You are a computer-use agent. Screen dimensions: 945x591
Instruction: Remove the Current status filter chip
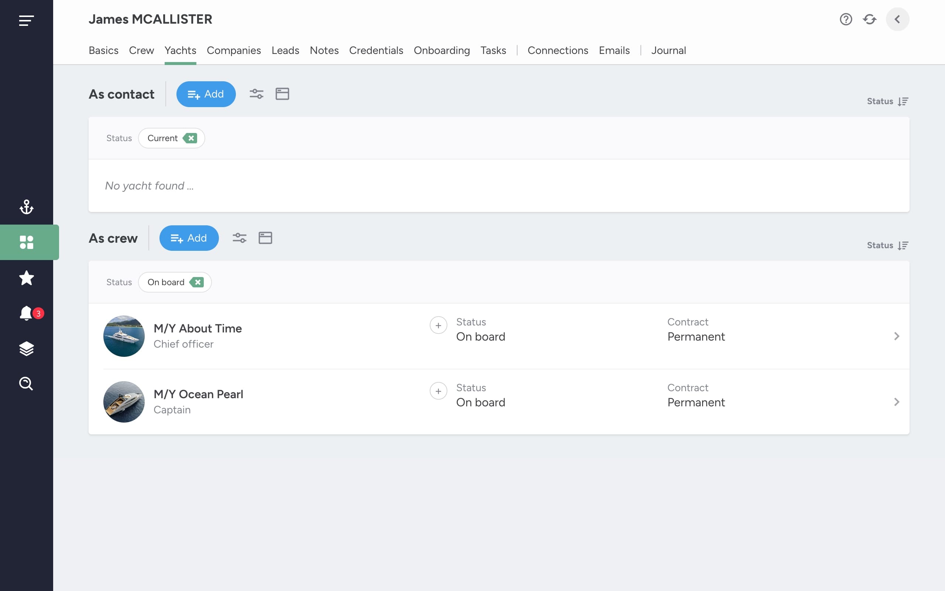(190, 138)
